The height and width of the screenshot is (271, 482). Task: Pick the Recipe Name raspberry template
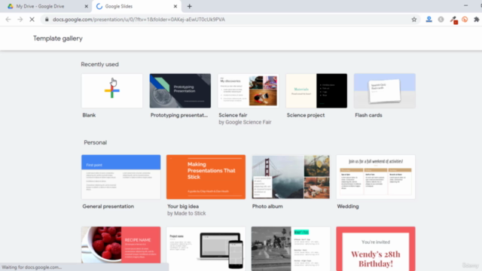pos(120,245)
